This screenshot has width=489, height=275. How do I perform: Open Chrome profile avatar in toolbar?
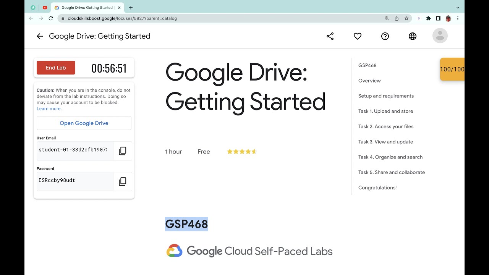tap(449, 18)
